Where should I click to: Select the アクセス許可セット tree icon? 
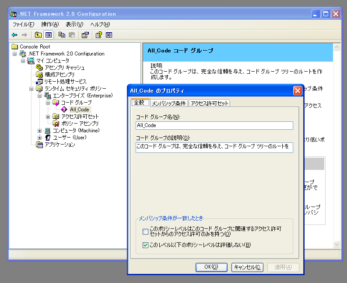(56, 117)
